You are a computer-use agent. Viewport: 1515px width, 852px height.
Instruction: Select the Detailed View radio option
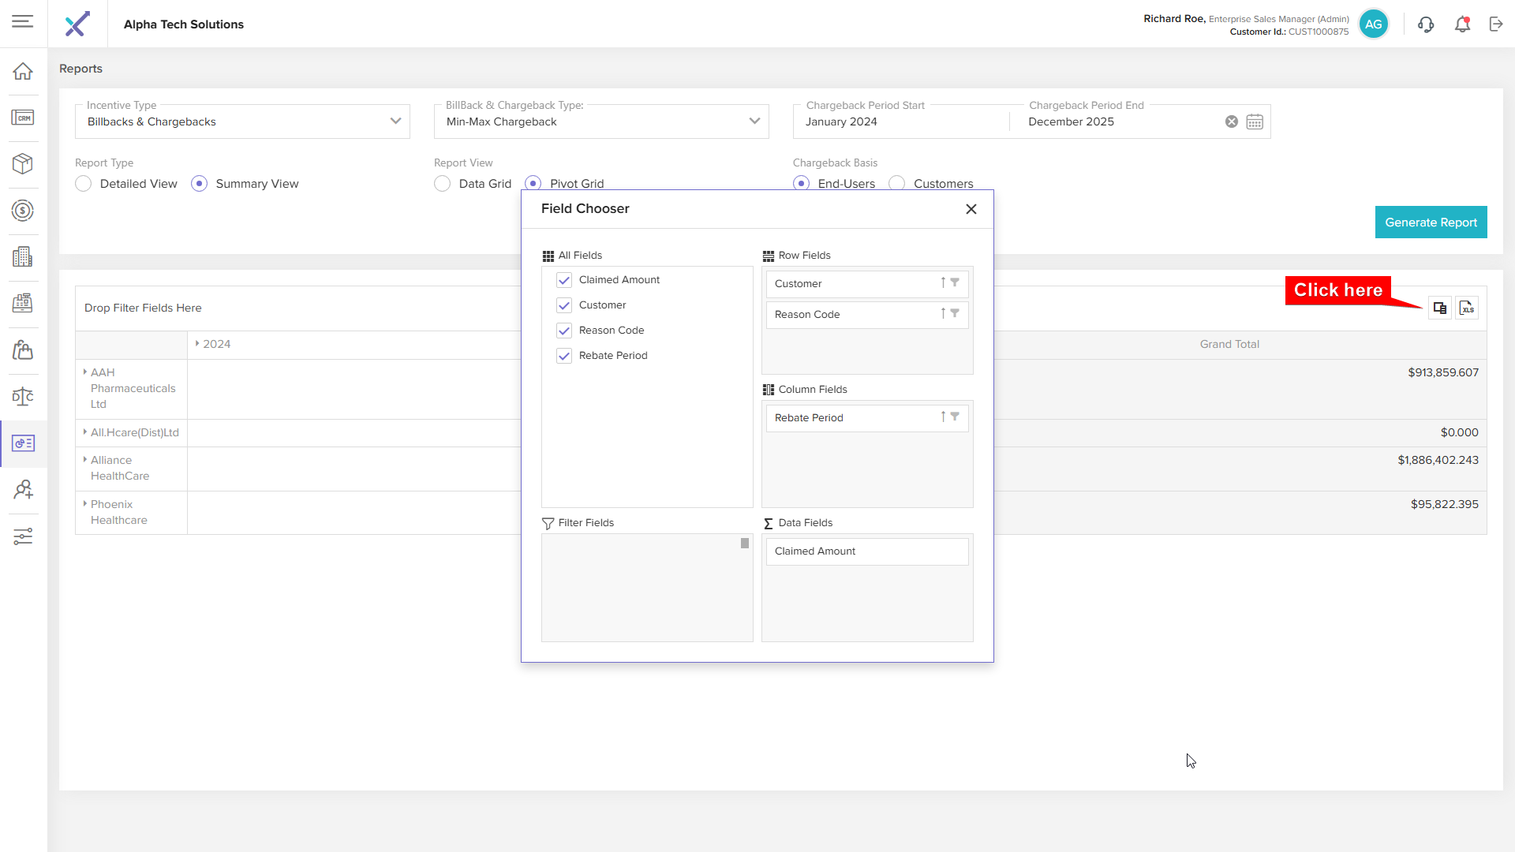[x=84, y=184]
